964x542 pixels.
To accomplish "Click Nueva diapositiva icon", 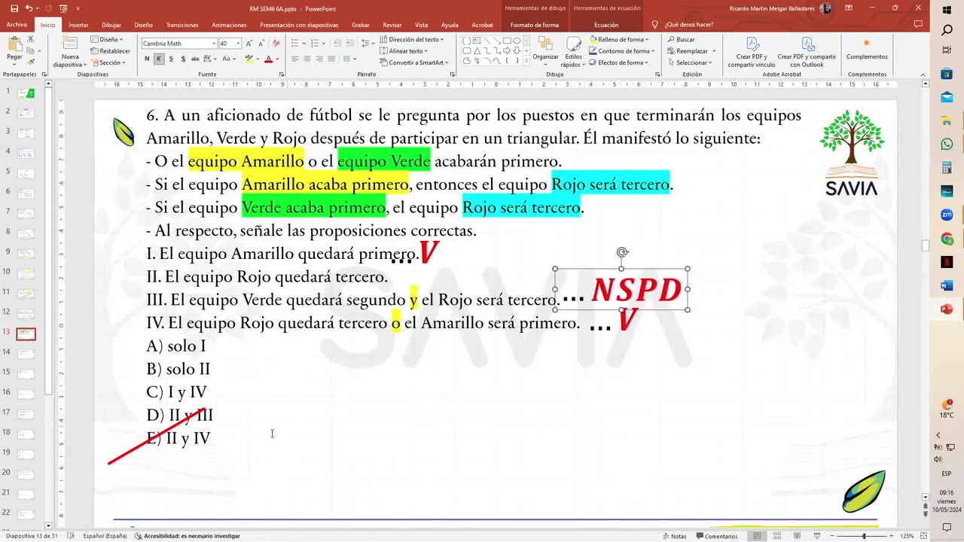I will pos(70,44).
